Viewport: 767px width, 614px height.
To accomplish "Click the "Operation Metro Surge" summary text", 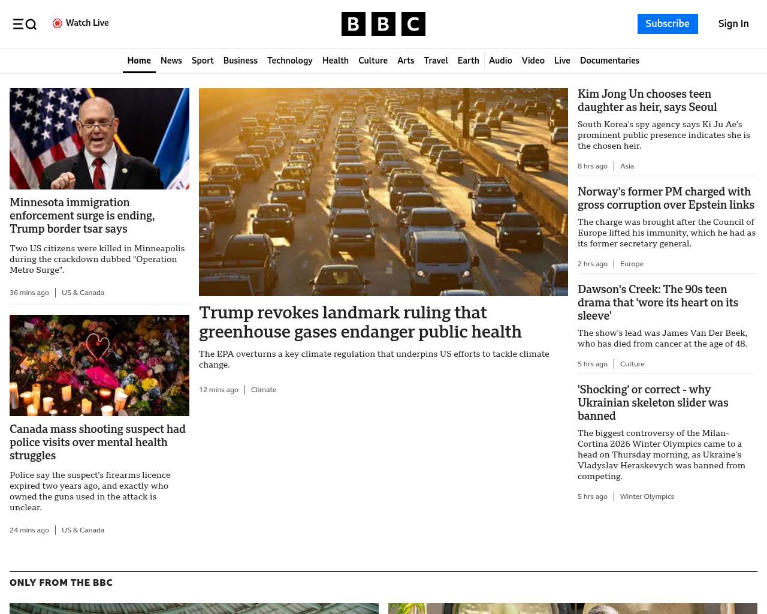I will 97,259.
